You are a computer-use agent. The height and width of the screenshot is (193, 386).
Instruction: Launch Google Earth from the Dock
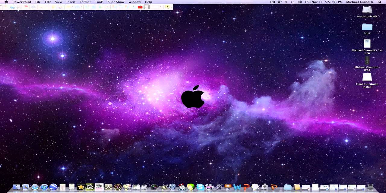pos(53,187)
